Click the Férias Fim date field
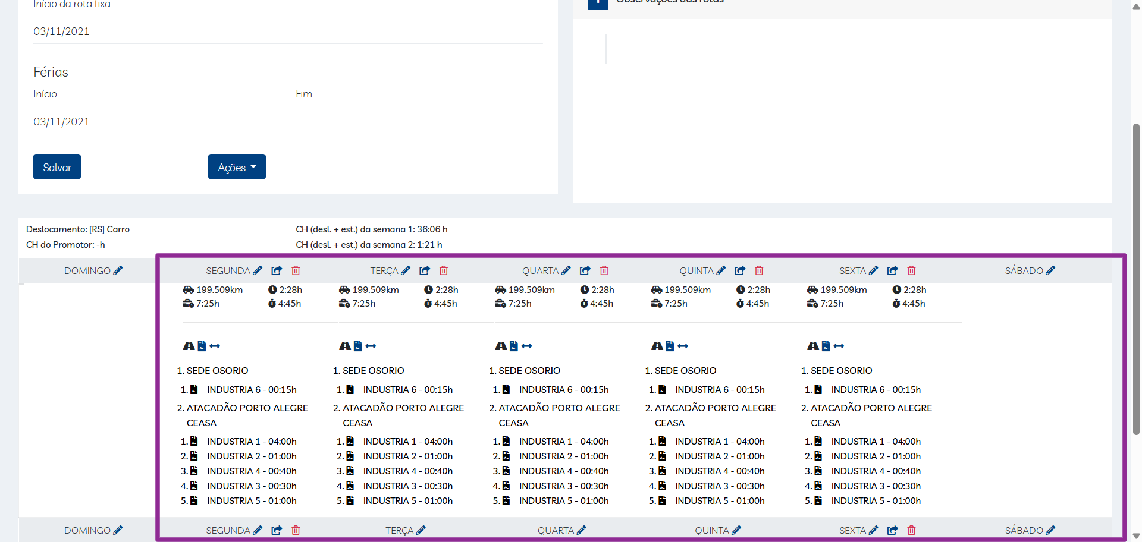The width and height of the screenshot is (1142, 542). [x=419, y=122]
